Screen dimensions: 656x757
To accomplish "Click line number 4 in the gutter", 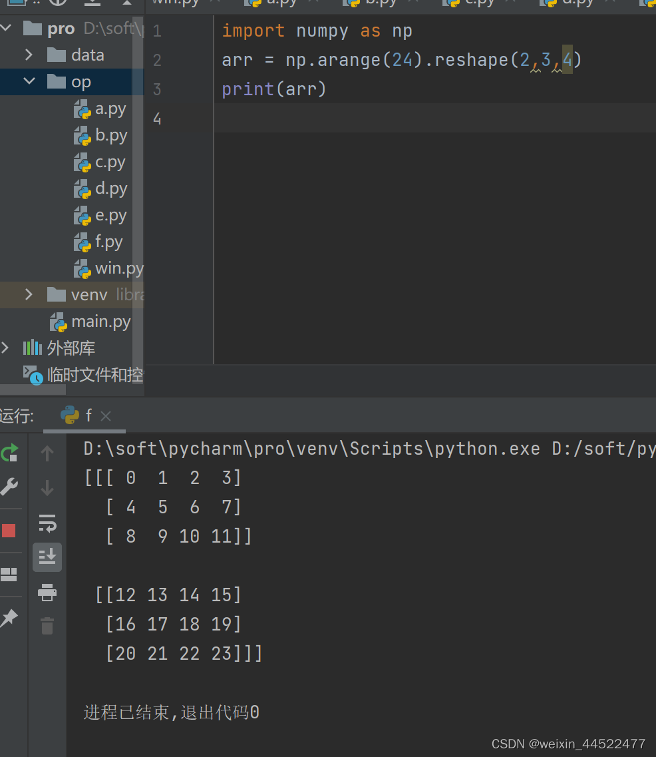I will click(x=157, y=119).
